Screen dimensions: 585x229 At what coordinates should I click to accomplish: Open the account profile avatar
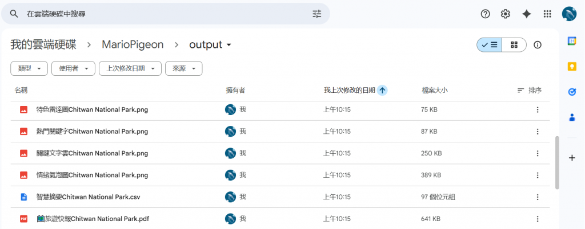[x=570, y=14]
